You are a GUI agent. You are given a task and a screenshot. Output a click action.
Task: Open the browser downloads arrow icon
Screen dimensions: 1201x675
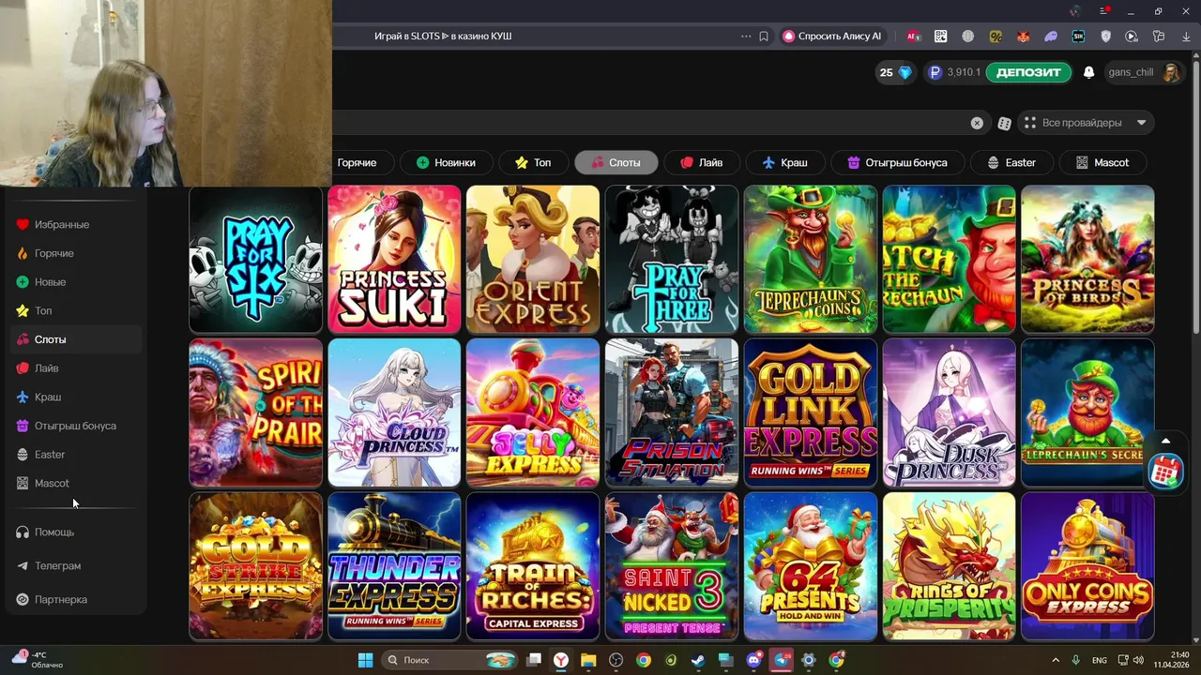click(1186, 37)
